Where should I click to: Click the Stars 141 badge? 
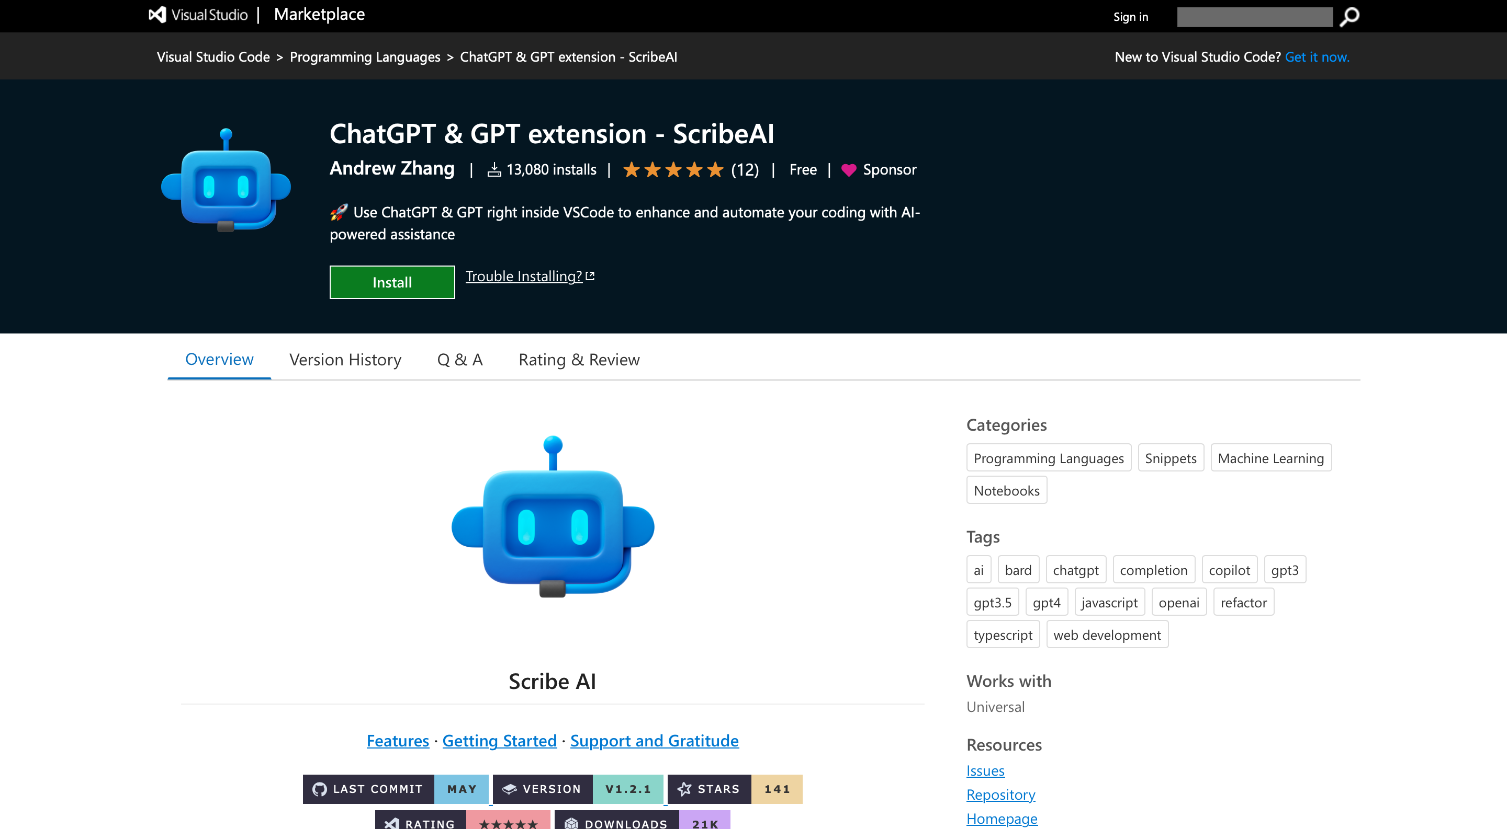tap(735, 789)
